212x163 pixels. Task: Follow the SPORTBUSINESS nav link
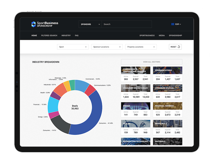tap(147, 35)
